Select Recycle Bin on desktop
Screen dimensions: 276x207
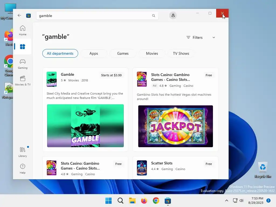tap(263, 170)
